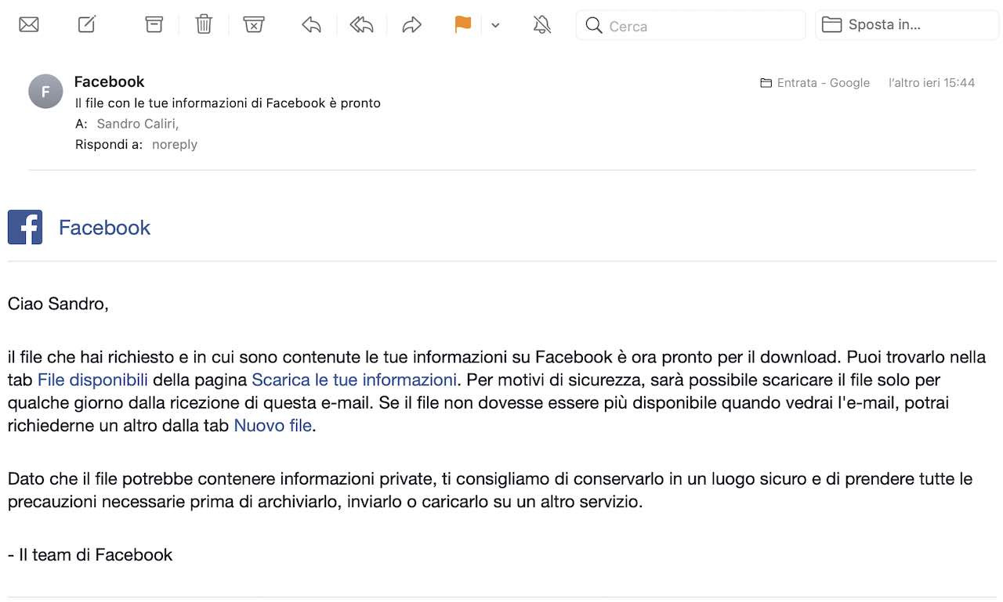Click the email subject line text

coord(227,103)
